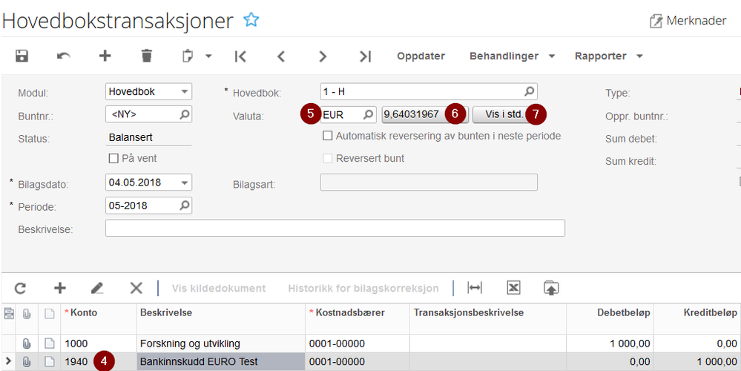
Task: Select cell Bankinnskudd EURO Test
Action: [x=221, y=362]
